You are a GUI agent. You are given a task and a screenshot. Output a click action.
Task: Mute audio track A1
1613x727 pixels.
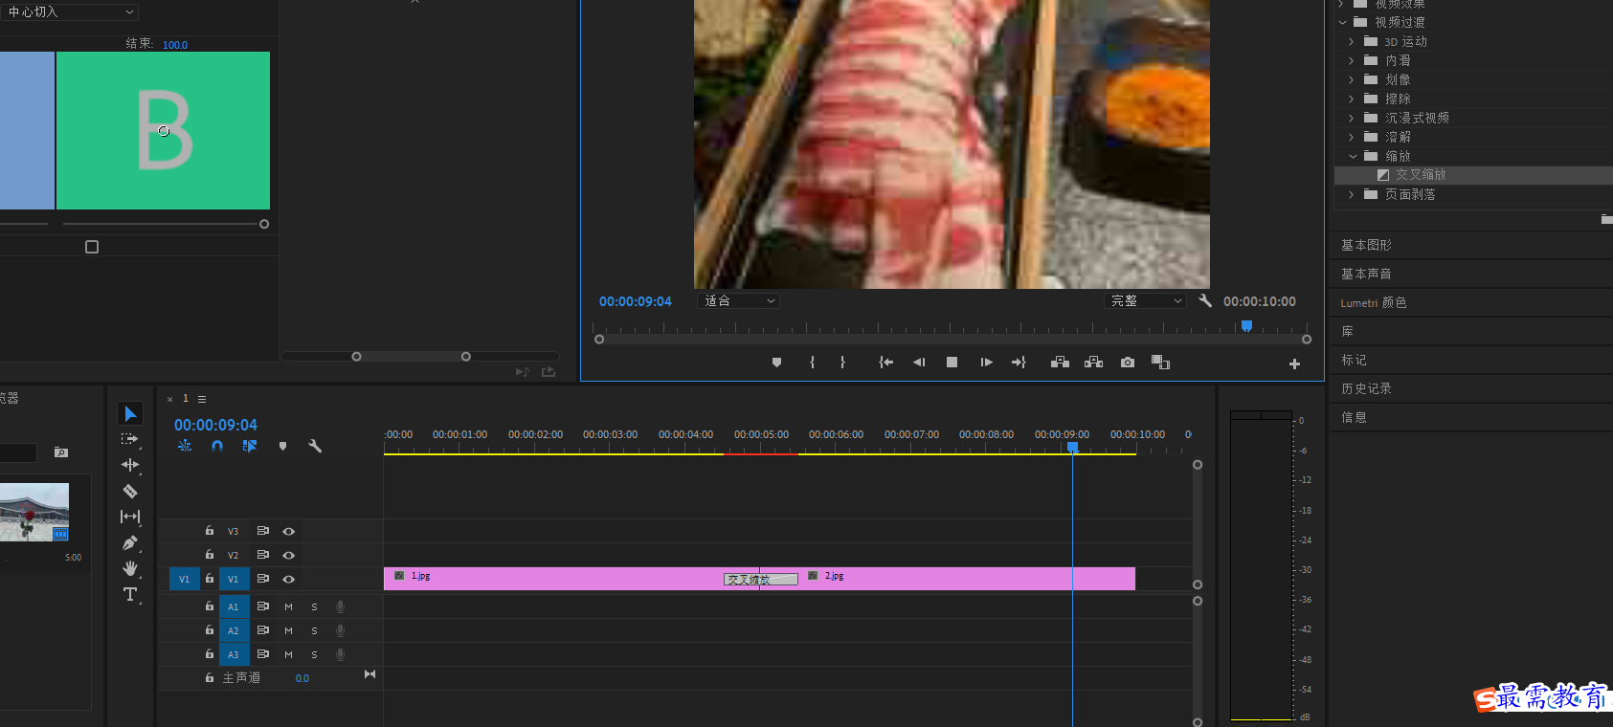(288, 606)
